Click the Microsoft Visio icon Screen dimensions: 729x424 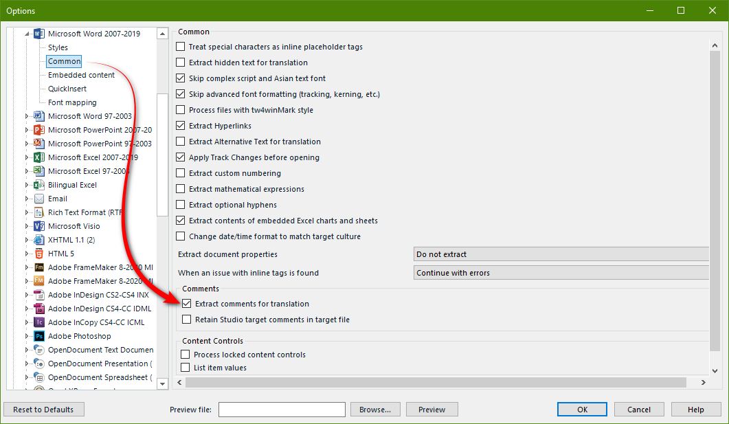point(39,226)
